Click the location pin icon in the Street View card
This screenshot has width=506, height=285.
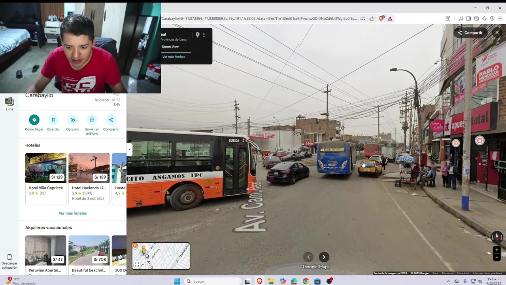(x=198, y=35)
